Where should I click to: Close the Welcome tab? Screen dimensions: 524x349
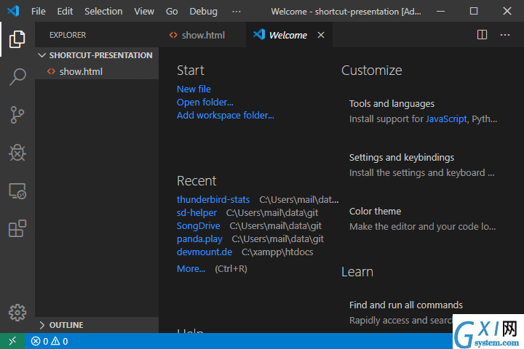tap(321, 35)
